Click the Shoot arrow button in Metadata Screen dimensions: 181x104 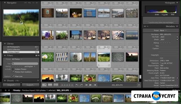tap(177, 39)
